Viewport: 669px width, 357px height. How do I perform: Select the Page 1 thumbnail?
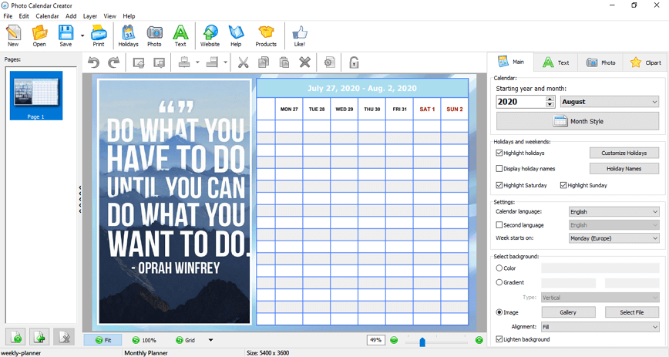36,96
